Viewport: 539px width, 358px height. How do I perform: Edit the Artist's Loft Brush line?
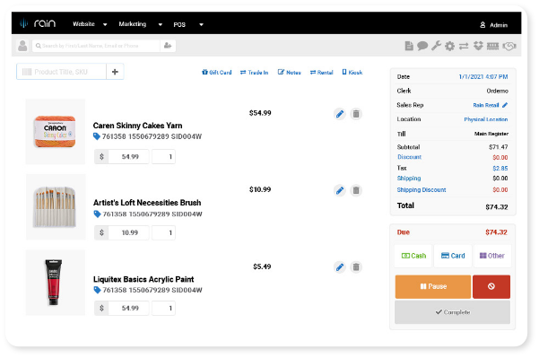point(340,190)
